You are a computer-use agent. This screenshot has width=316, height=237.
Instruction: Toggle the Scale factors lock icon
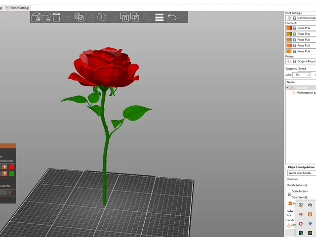click(x=289, y=194)
